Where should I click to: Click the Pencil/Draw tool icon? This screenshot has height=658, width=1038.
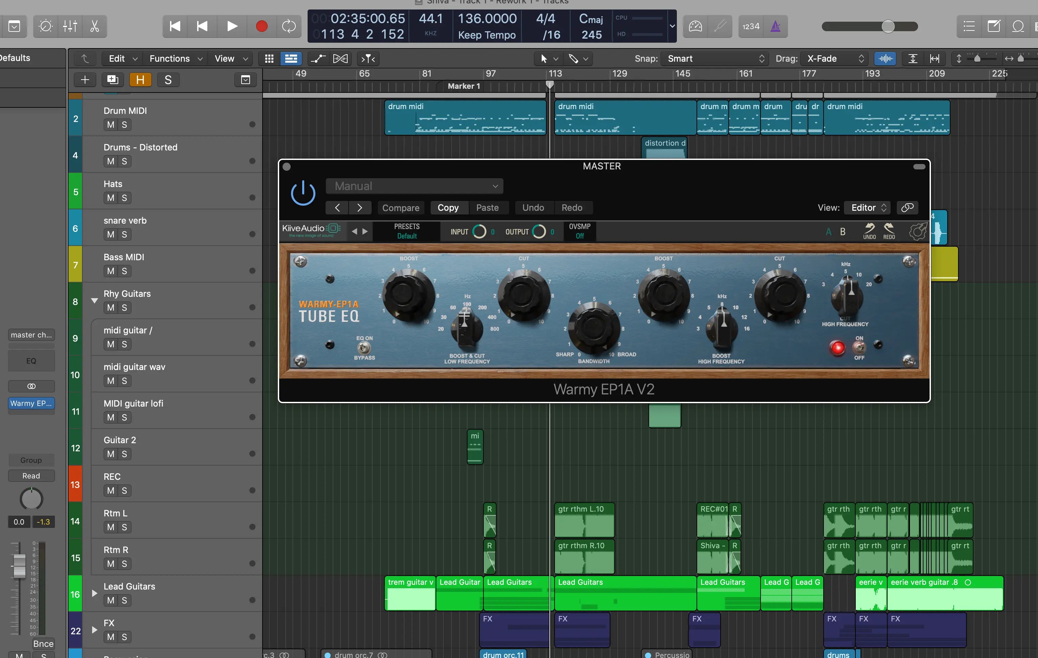coord(574,58)
